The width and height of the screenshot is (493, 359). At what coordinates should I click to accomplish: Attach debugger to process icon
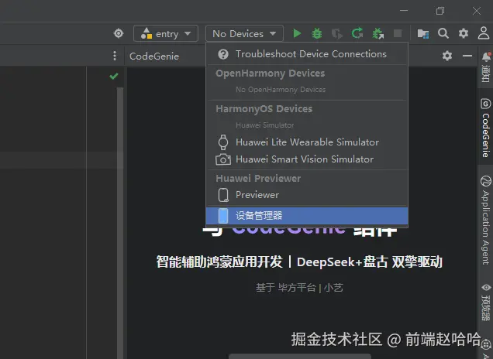378,33
